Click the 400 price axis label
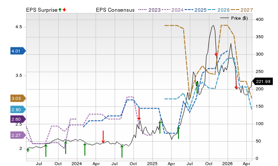 (x=259, y=19)
